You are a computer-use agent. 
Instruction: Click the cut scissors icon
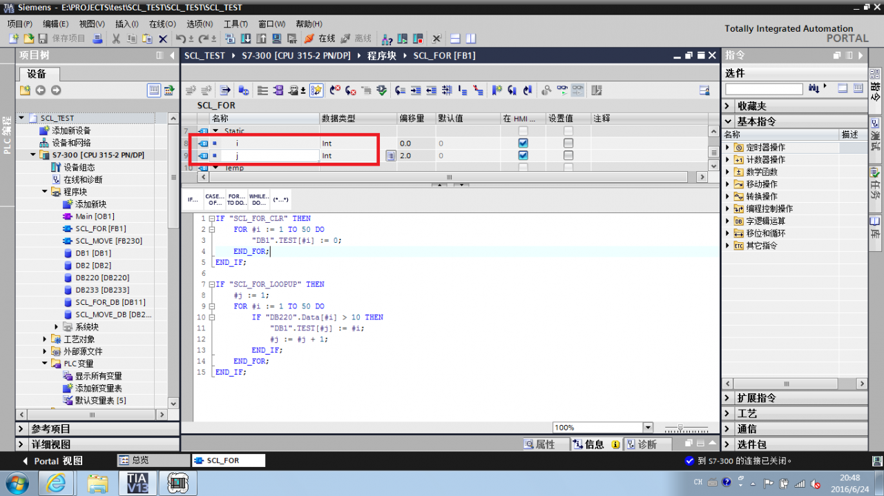tap(116, 39)
